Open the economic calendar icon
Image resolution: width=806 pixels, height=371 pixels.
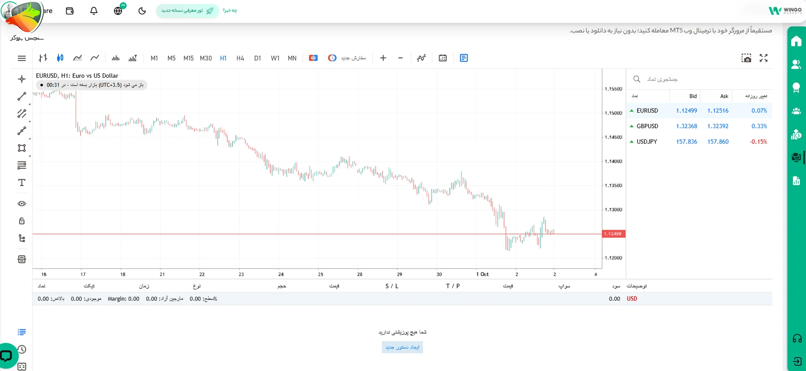click(443, 58)
